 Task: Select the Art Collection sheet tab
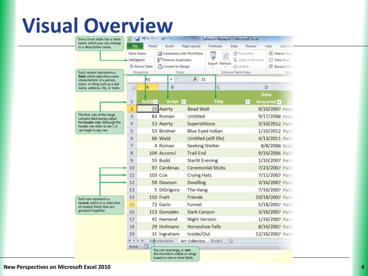click(193, 241)
